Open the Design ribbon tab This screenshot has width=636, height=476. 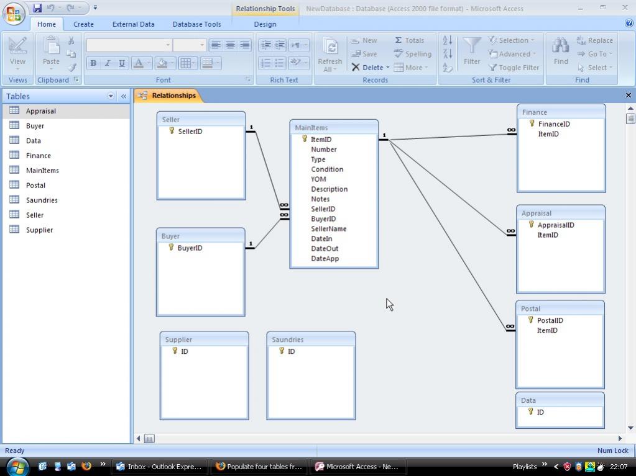tap(265, 24)
